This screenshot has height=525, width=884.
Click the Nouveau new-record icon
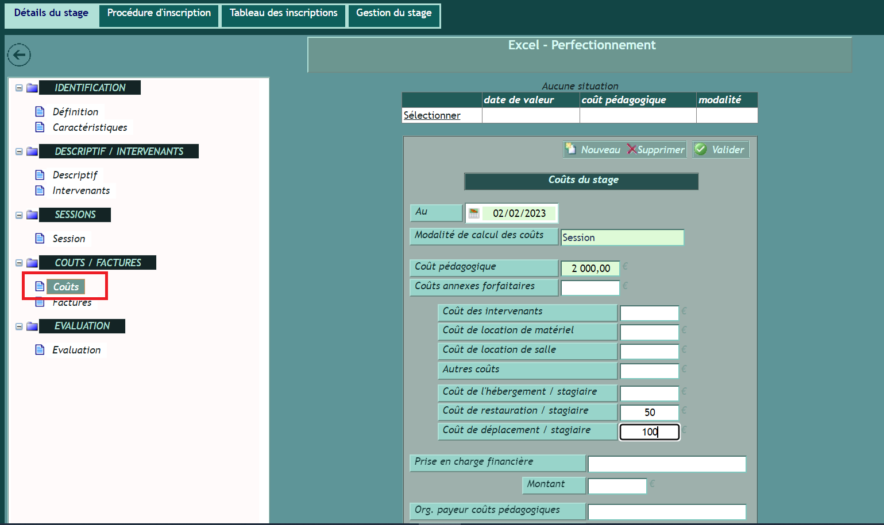(x=571, y=149)
